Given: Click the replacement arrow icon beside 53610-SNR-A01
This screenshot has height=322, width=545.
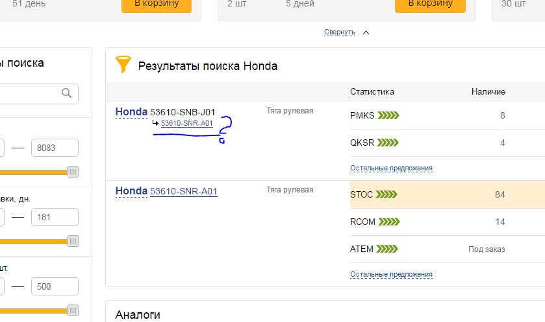Looking at the screenshot, I should pos(155,123).
